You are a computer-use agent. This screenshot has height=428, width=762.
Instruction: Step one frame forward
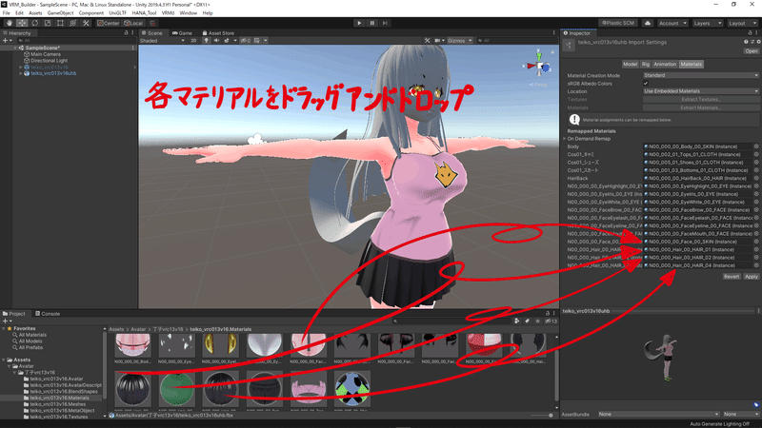point(385,23)
